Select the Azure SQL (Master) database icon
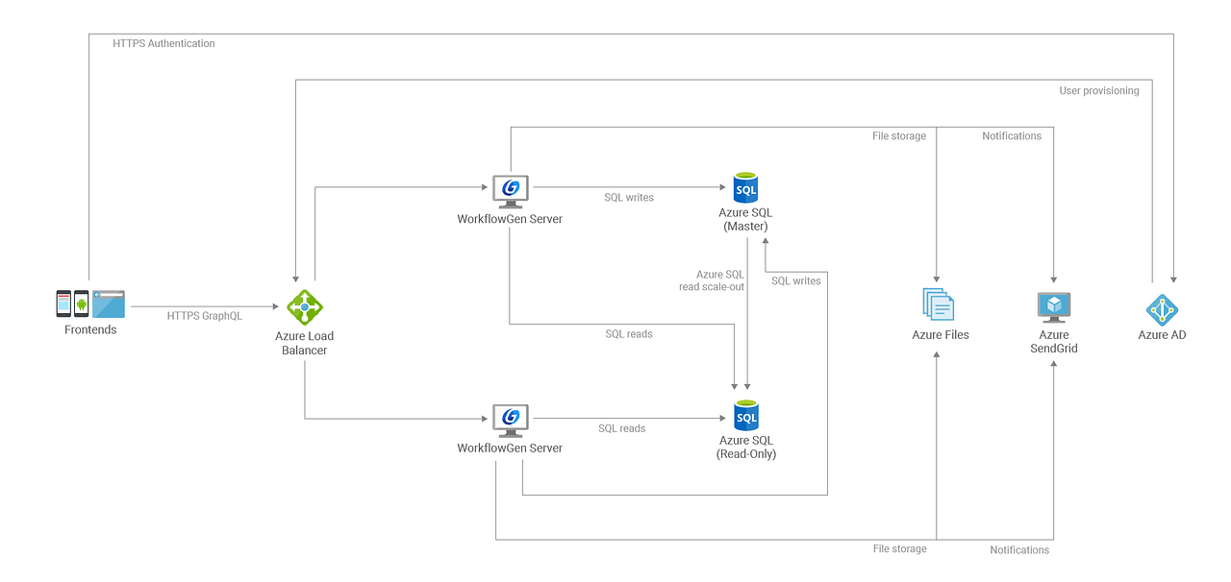The height and width of the screenshot is (582, 1231). coord(746,187)
